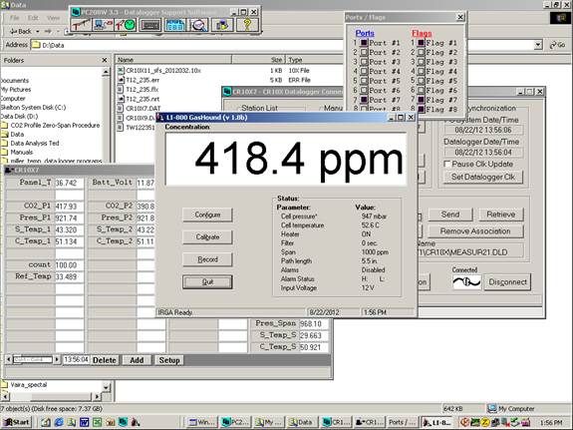Click the CR10X7 table right scroll arrow
The image size is (573, 430).
(x=57, y=360)
